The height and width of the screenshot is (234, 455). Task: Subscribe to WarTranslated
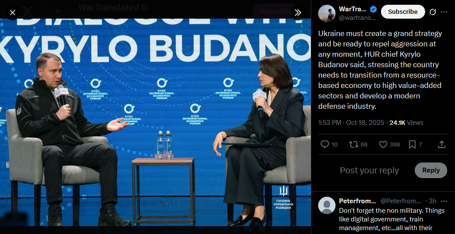click(x=403, y=12)
